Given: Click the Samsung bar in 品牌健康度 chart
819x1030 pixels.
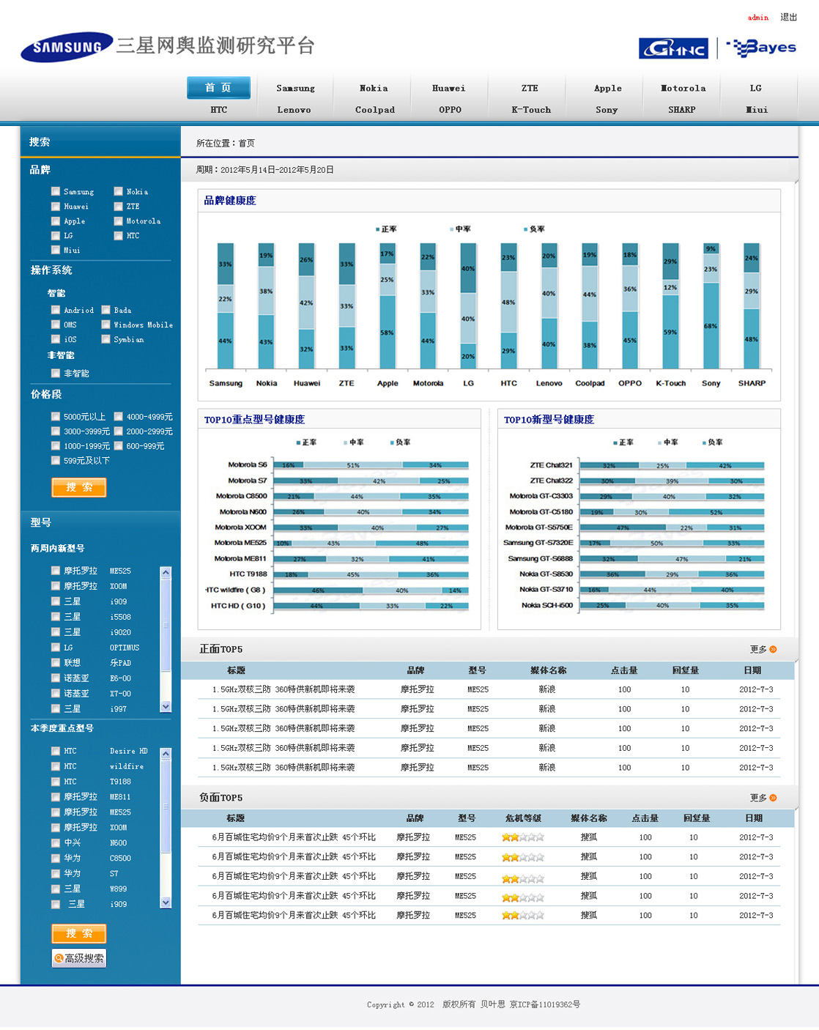Looking at the screenshot, I should coord(226,306).
